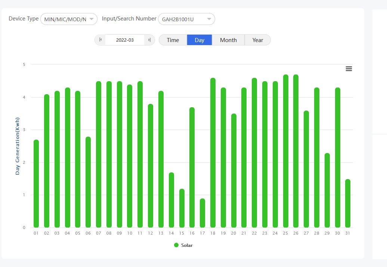Click the bar for day 31
Image resolution: width=387 pixels, height=267 pixels.
point(348,203)
